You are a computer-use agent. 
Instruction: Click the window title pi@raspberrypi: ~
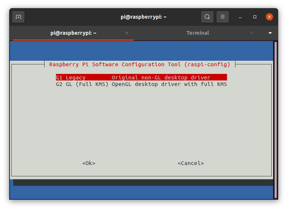tap(143, 17)
